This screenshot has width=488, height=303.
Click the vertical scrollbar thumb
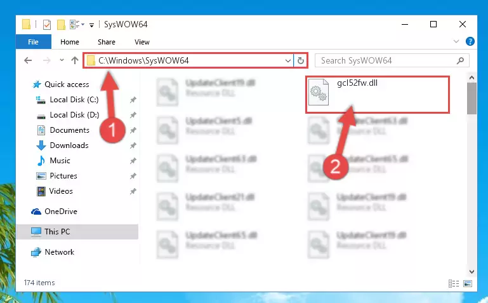pyautogui.click(x=472, y=98)
